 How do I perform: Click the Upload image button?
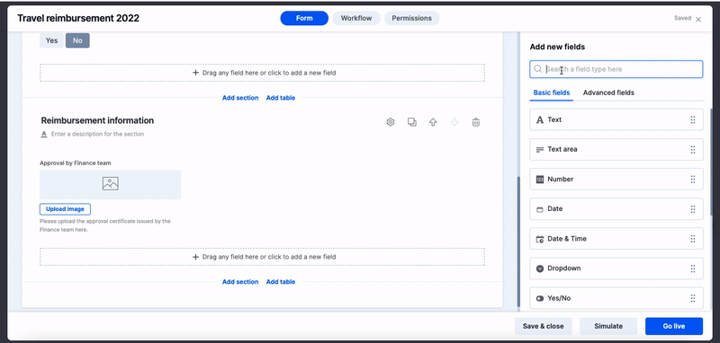coord(65,209)
